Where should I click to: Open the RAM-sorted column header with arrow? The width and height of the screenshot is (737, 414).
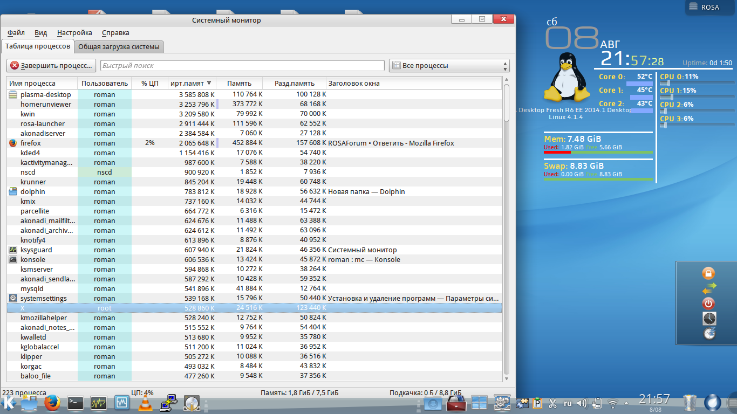191,83
